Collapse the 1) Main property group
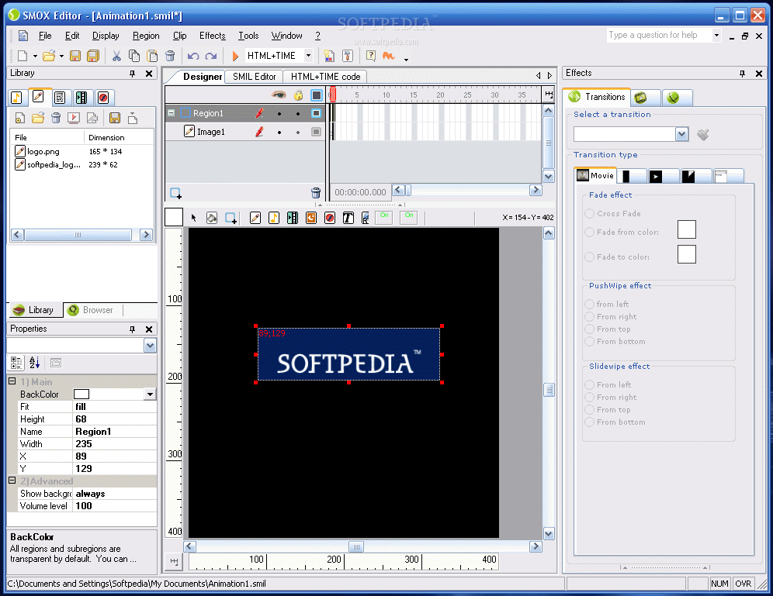Image resolution: width=773 pixels, height=596 pixels. click(x=12, y=381)
